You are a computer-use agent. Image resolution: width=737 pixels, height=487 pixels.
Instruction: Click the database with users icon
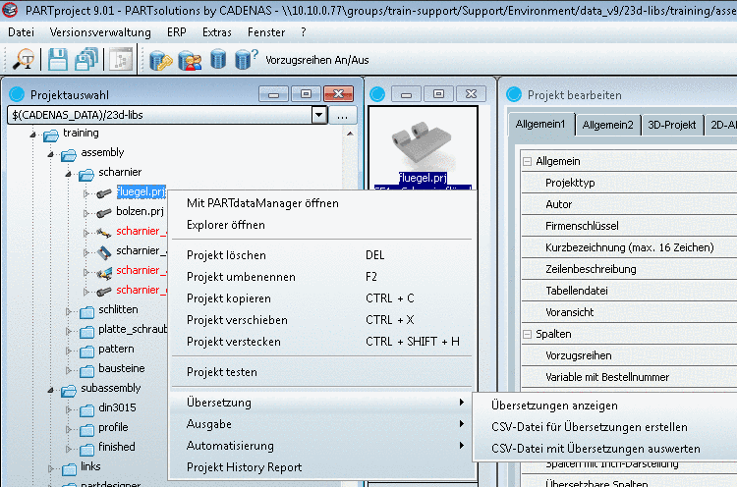190,61
